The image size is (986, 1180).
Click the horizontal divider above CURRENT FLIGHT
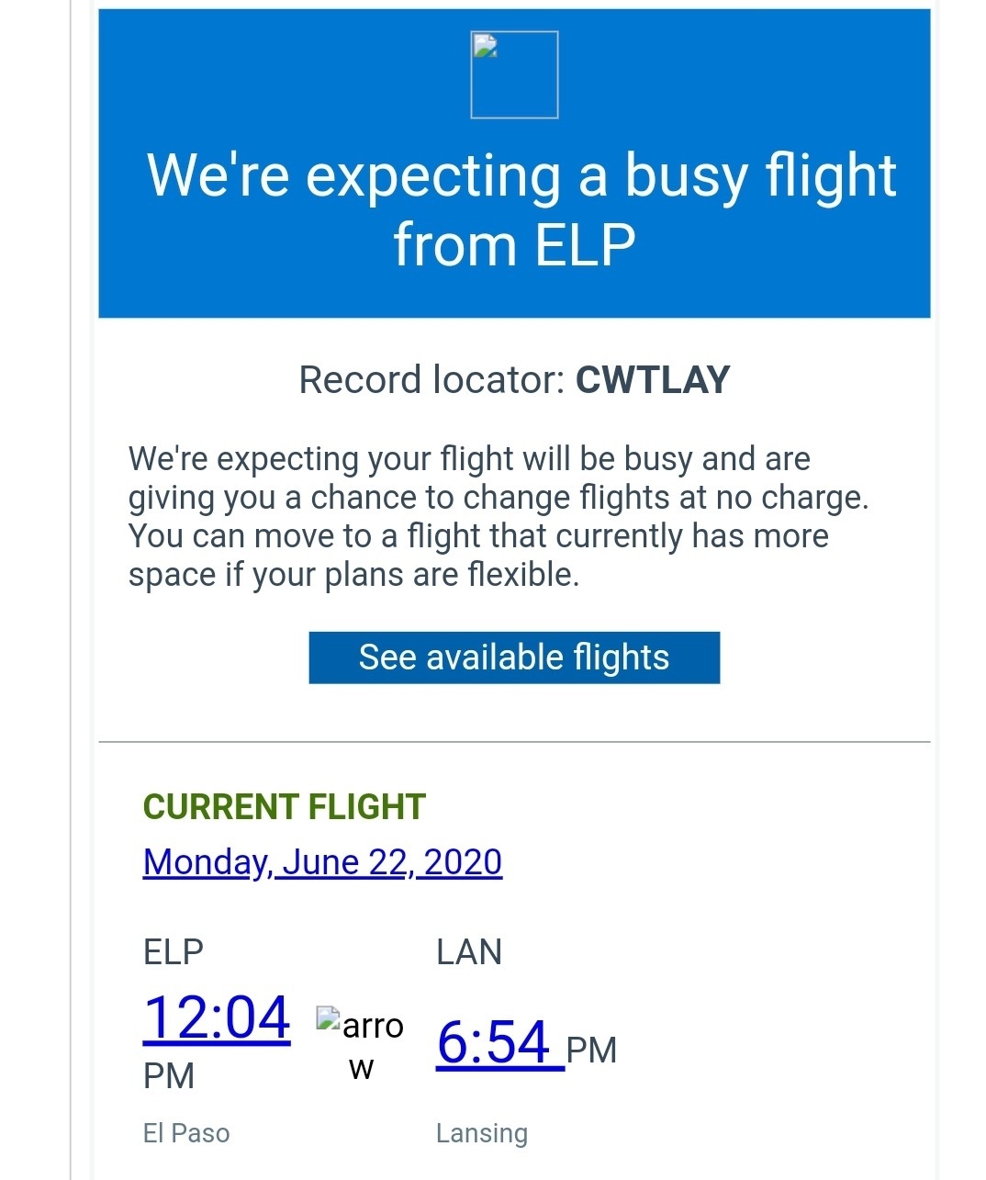coord(514,741)
